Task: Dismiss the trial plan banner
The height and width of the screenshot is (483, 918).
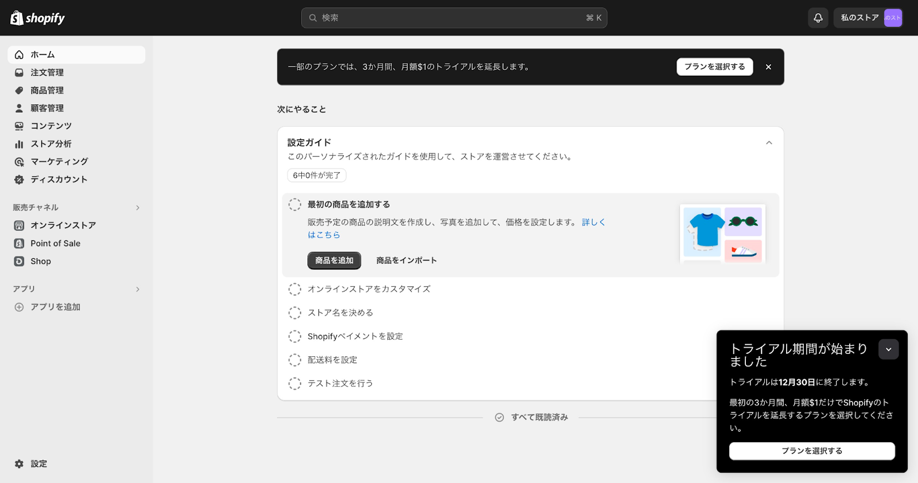Action: tap(768, 67)
